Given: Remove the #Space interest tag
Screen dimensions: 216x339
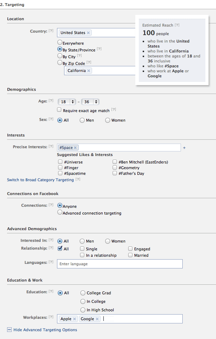Looking at the screenshot, I should [x=75, y=148].
